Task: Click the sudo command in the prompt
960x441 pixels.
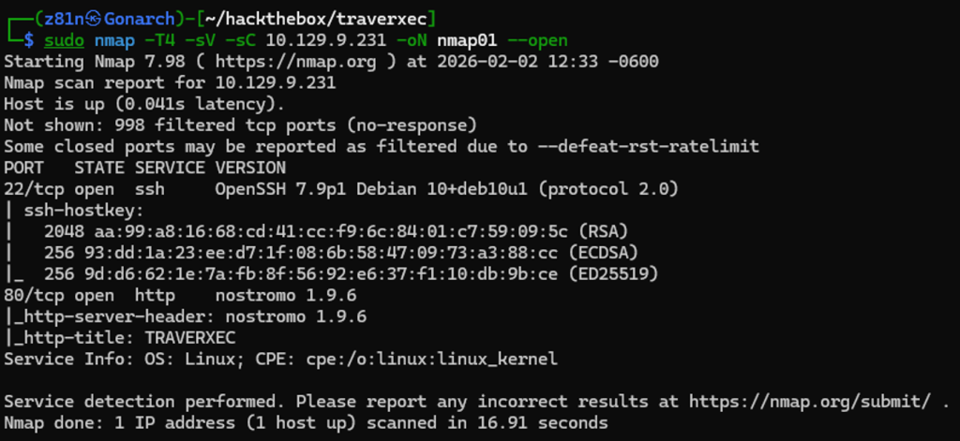Action: [64, 40]
